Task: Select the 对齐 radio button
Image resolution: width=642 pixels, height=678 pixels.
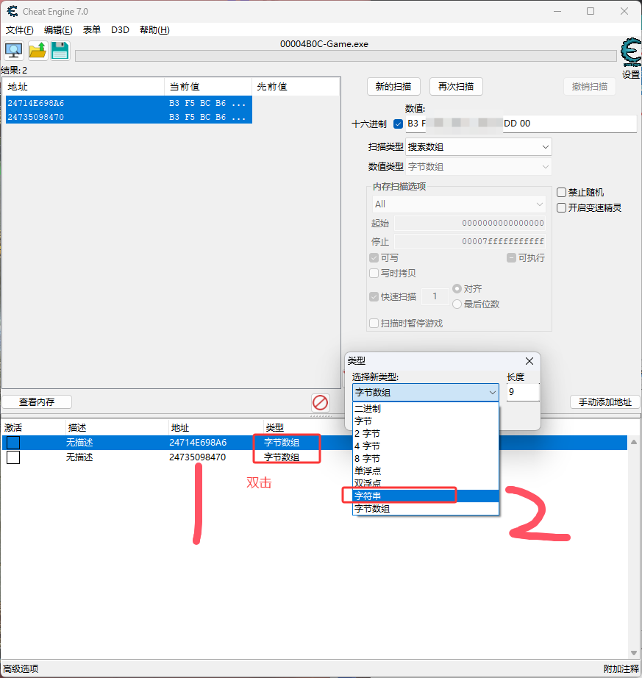Action: click(457, 288)
